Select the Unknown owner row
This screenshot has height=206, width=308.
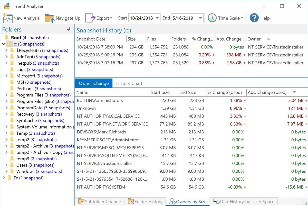click(191, 108)
